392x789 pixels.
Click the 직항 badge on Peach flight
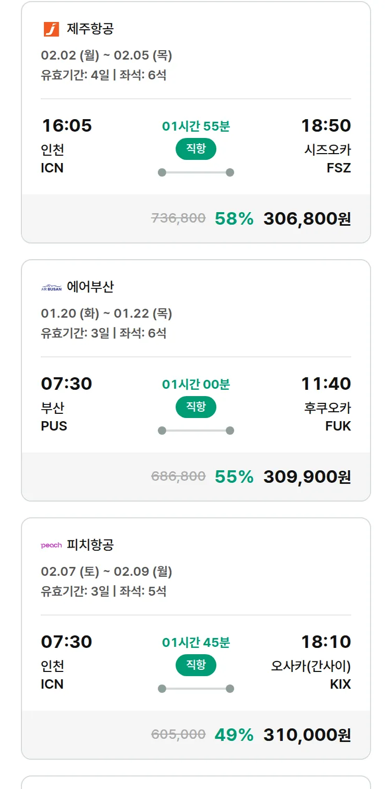[x=196, y=665]
